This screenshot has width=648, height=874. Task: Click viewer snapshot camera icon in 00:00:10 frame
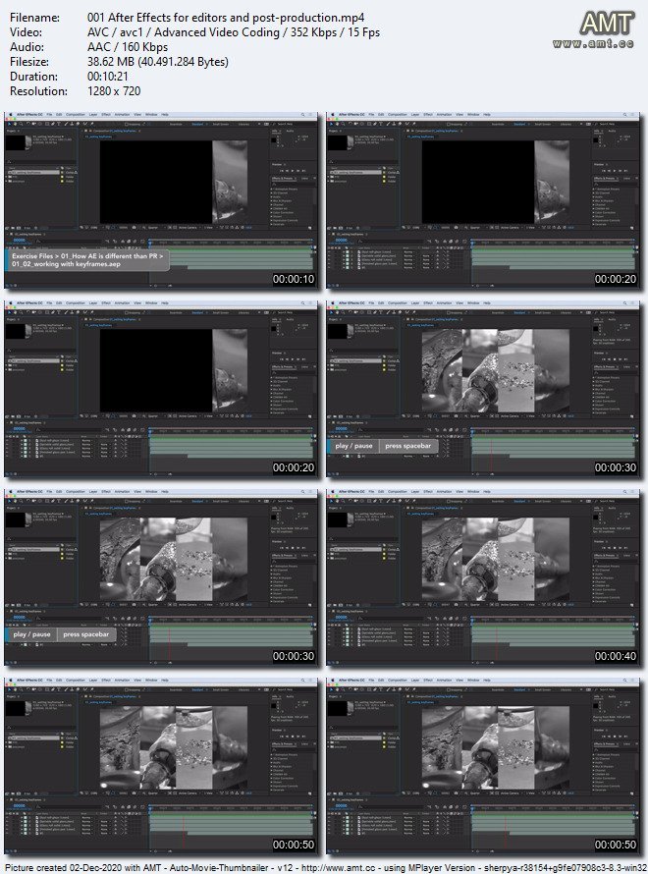134,228
